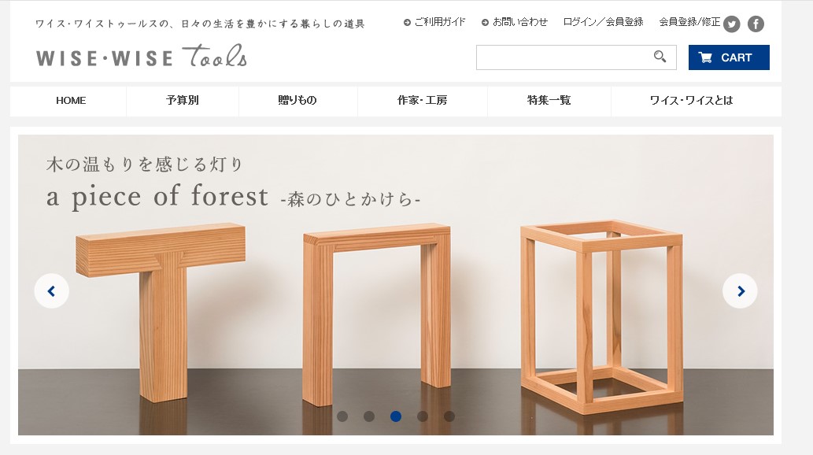Select the fourth carousel dot
The image size is (813, 455).
point(423,416)
